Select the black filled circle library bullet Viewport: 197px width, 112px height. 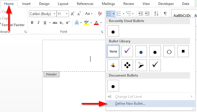point(155,51)
